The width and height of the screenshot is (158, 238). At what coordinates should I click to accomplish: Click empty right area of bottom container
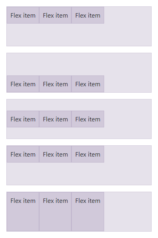pyautogui.click(x=128, y=212)
